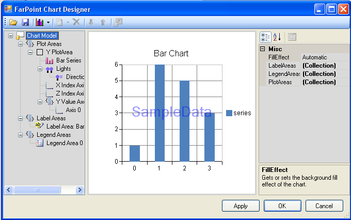Select Axis 0 tree item
Screen dimensions: 351x220
click(x=73, y=110)
